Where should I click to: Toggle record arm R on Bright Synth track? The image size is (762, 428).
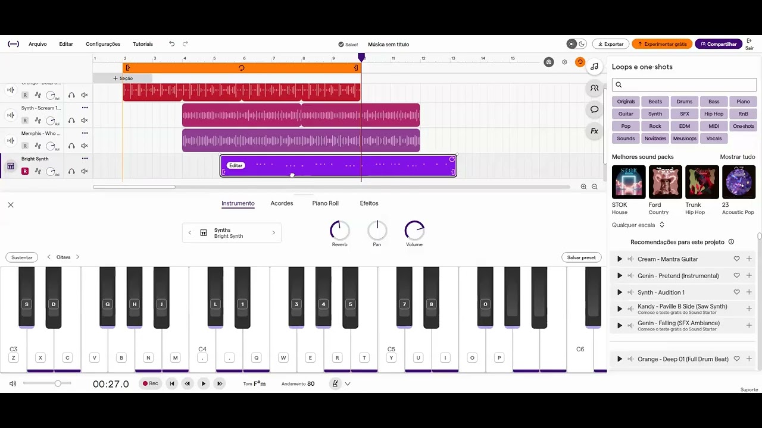point(25,171)
